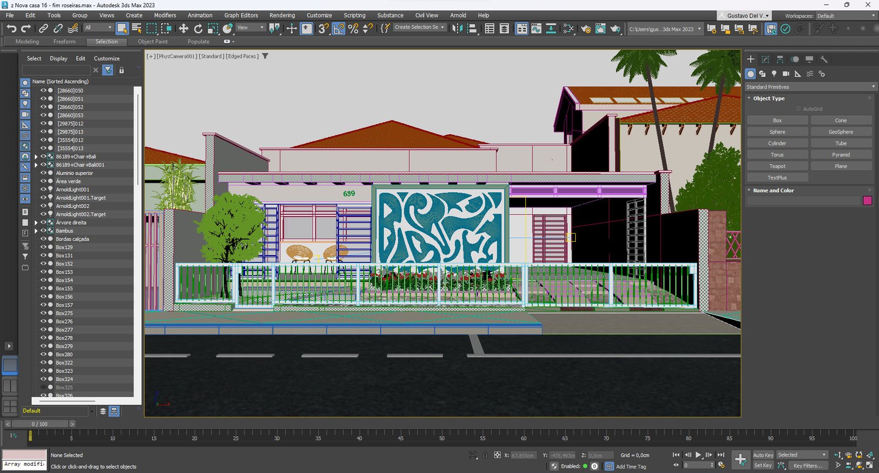Expand the Bambus group in explorer
Image resolution: width=879 pixels, height=473 pixels.
click(x=36, y=231)
